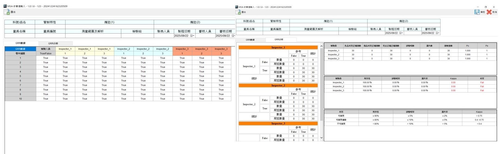Select part 5's Inspector_2 trial 1 cell
The width and height of the screenshot is (504, 154).
coord(123,76)
